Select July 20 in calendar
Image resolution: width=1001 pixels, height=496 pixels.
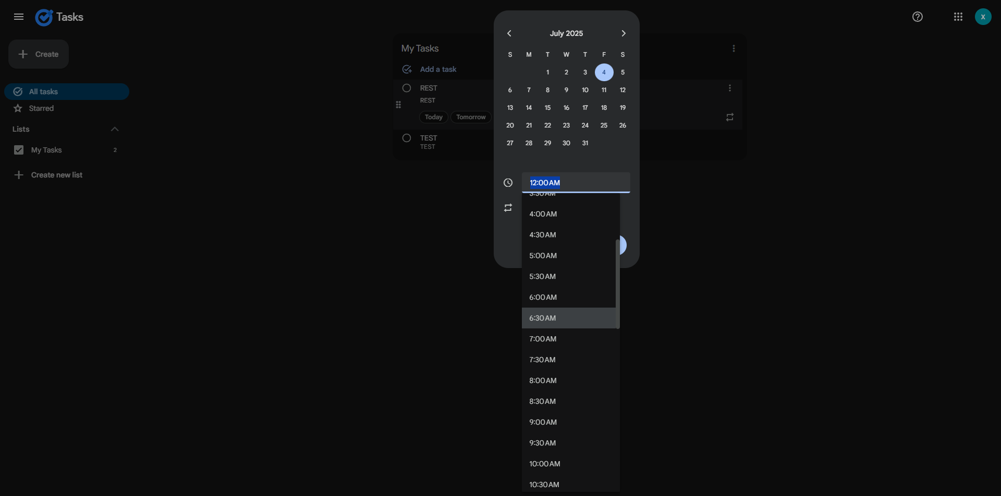(510, 125)
